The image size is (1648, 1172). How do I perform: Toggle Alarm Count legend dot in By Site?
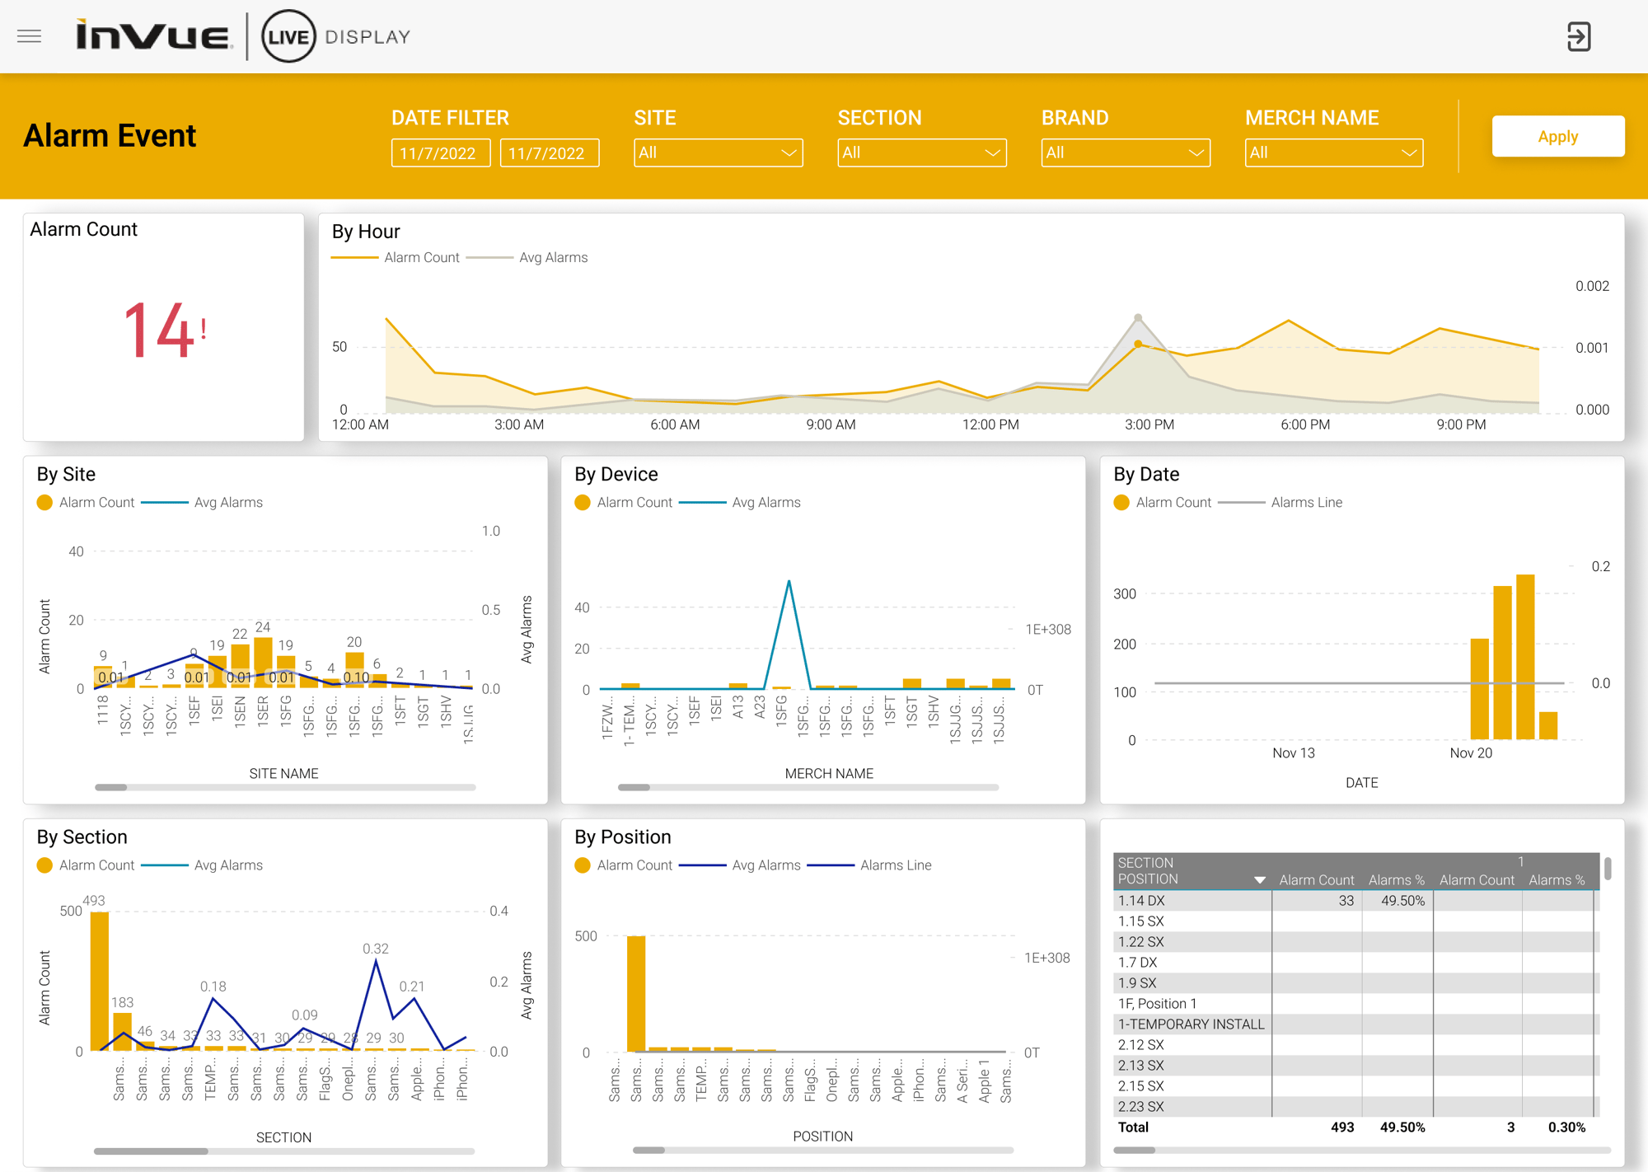(x=44, y=503)
